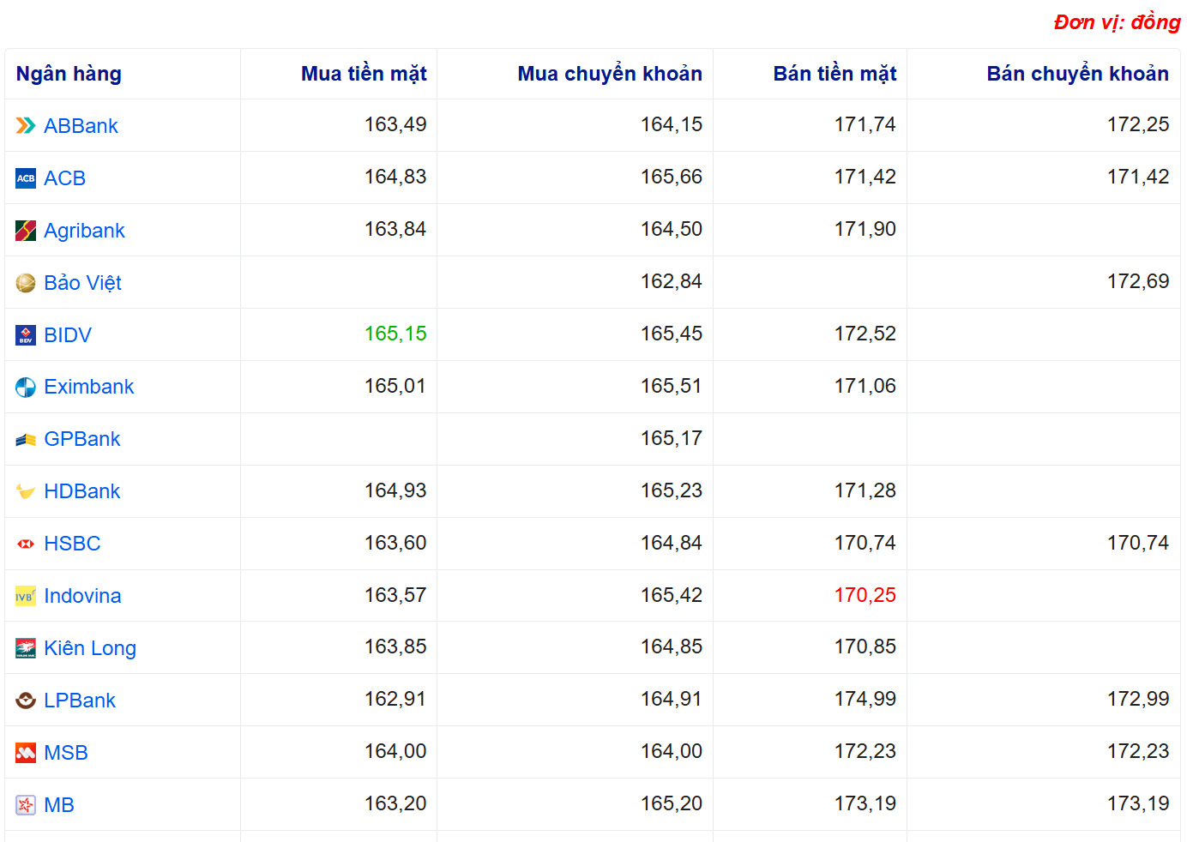This screenshot has width=1187, height=842.
Task: Sort by Mua tiền mặt column header
Action: pos(364,74)
